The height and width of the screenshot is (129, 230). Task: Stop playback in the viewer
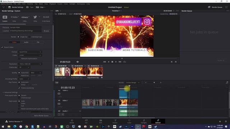tap(112, 62)
